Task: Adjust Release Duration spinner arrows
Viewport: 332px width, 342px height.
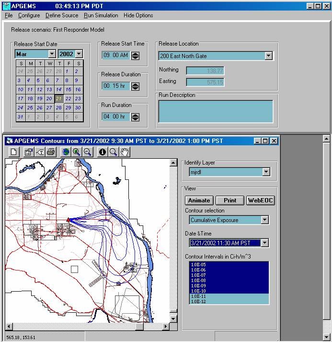Action: coord(135,86)
